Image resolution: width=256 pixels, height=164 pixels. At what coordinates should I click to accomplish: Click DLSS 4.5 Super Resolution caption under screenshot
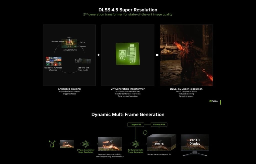[x=186, y=89]
